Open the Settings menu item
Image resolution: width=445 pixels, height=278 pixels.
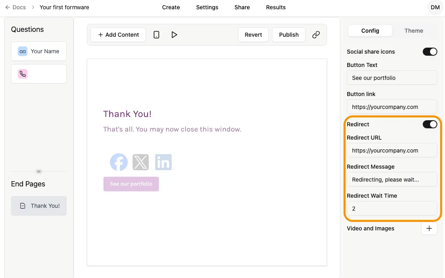(x=207, y=7)
